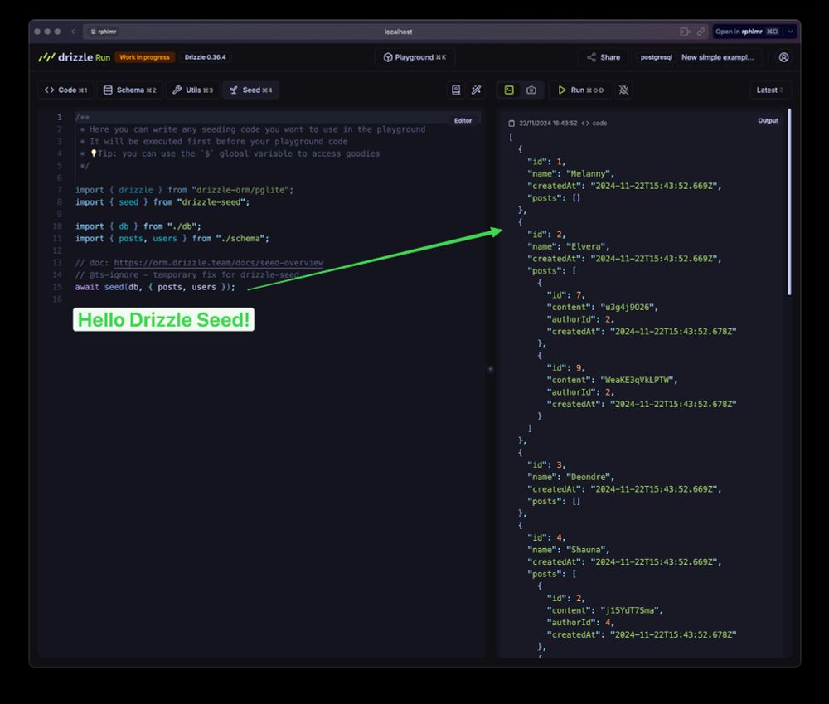Click the rphlmr tab chip

(x=103, y=32)
